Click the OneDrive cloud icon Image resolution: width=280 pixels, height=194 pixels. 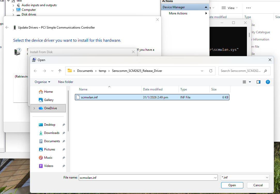[41, 108]
